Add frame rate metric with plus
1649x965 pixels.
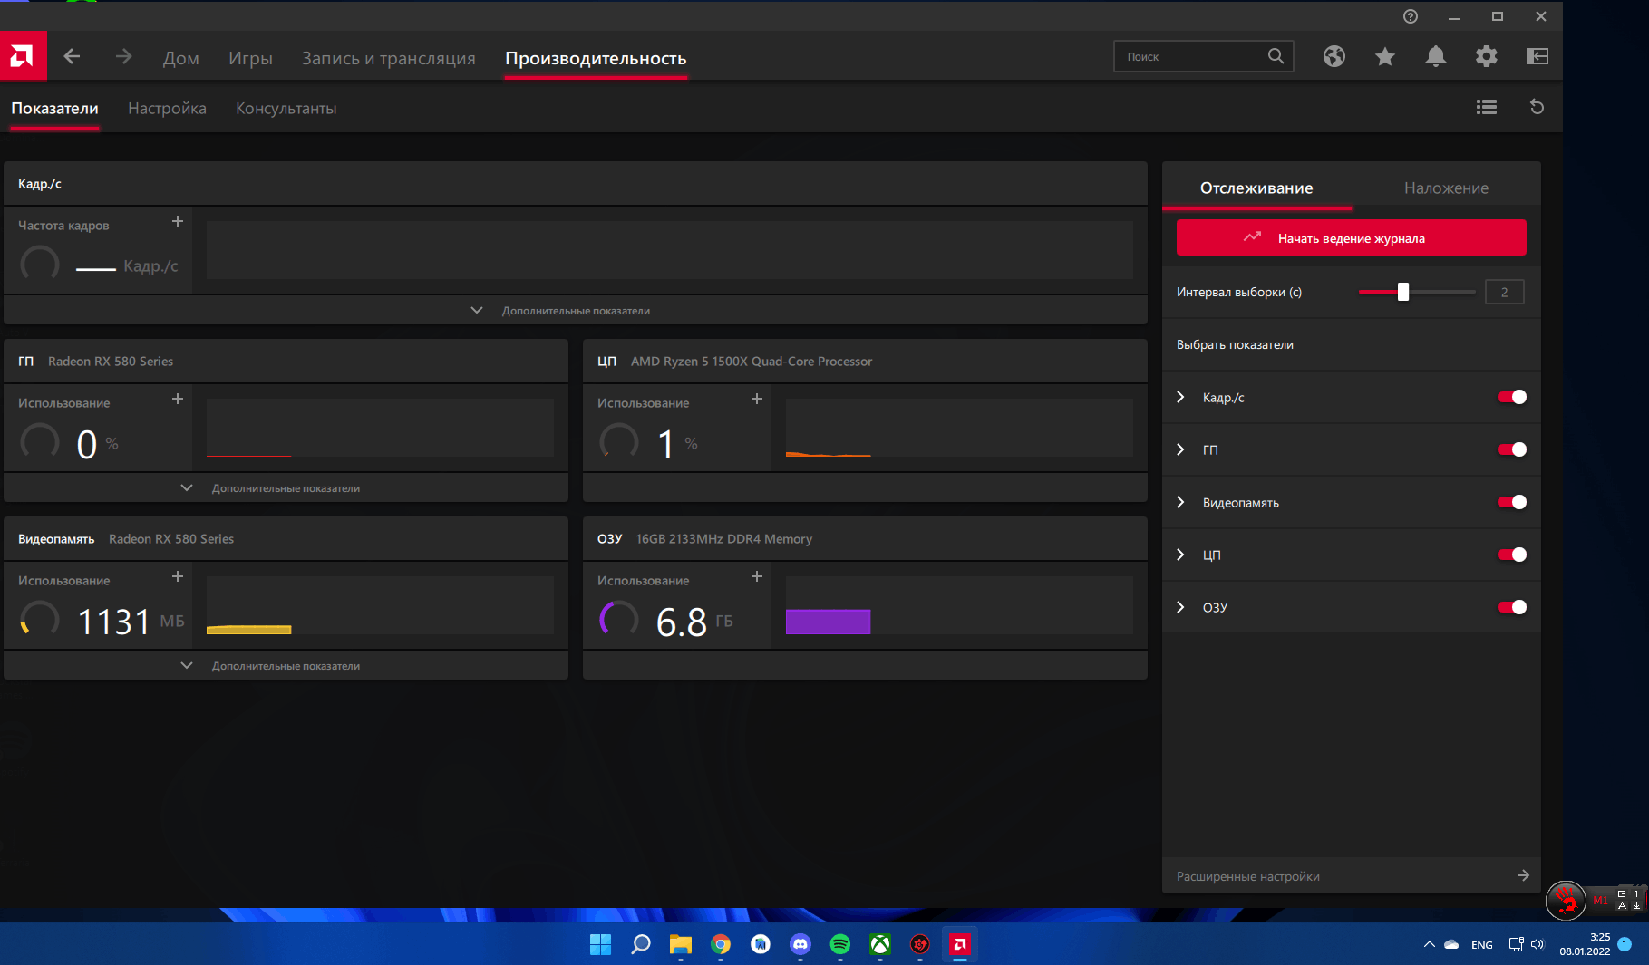pos(178,221)
